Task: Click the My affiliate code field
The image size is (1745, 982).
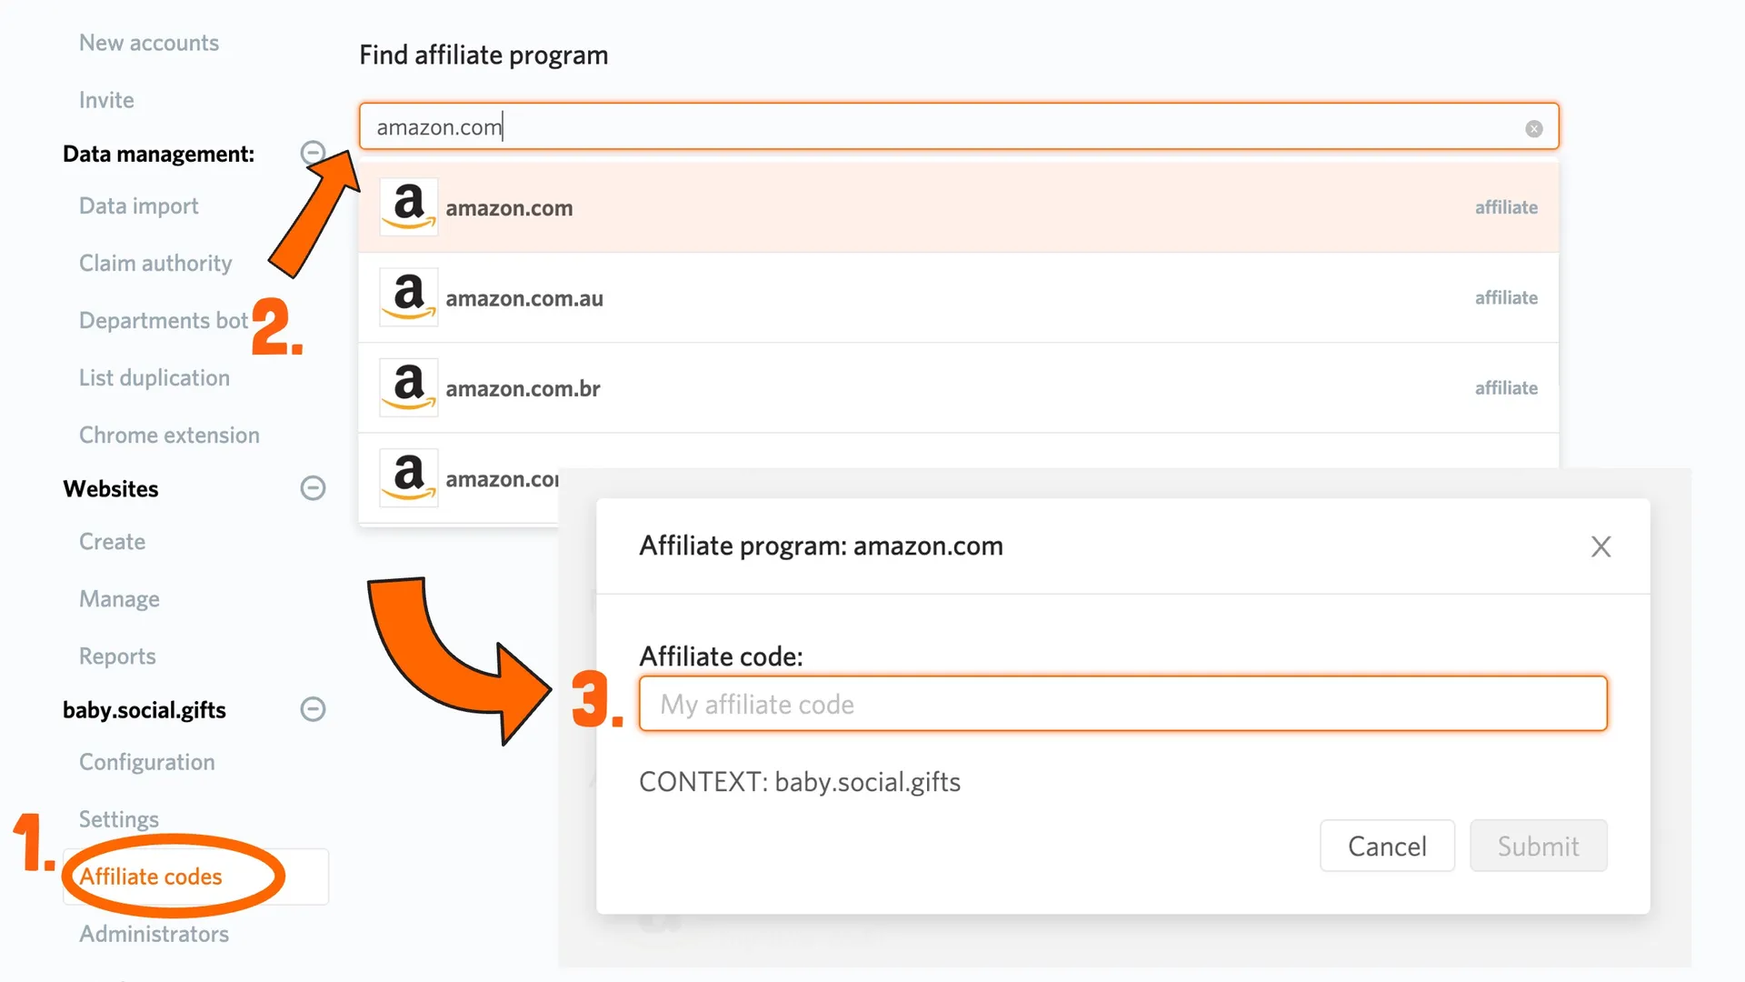Action: coord(1122,704)
